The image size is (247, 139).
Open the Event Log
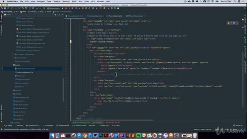pos(238,125)
